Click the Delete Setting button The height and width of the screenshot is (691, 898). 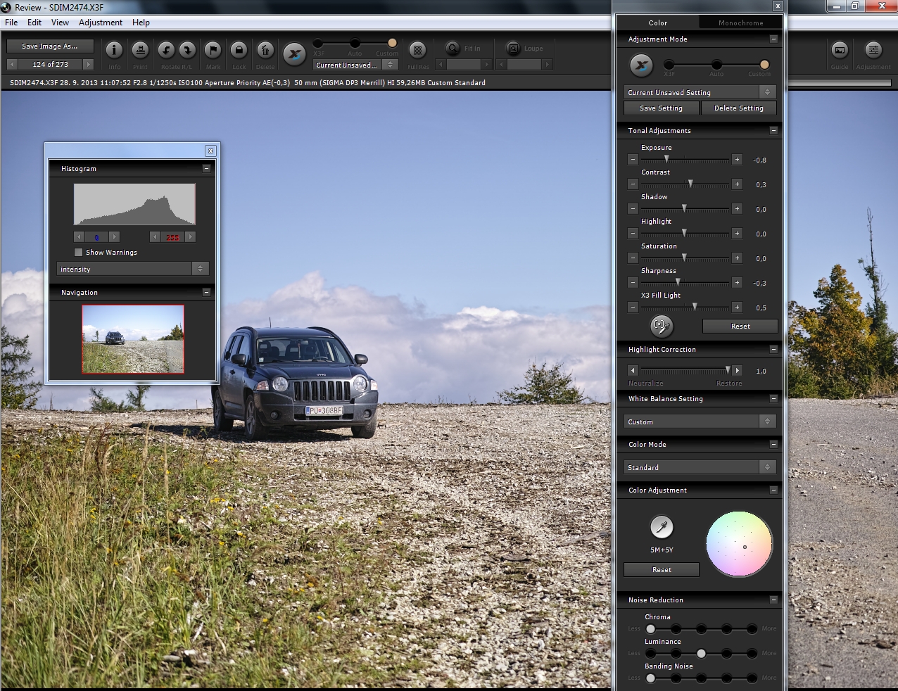738,108
